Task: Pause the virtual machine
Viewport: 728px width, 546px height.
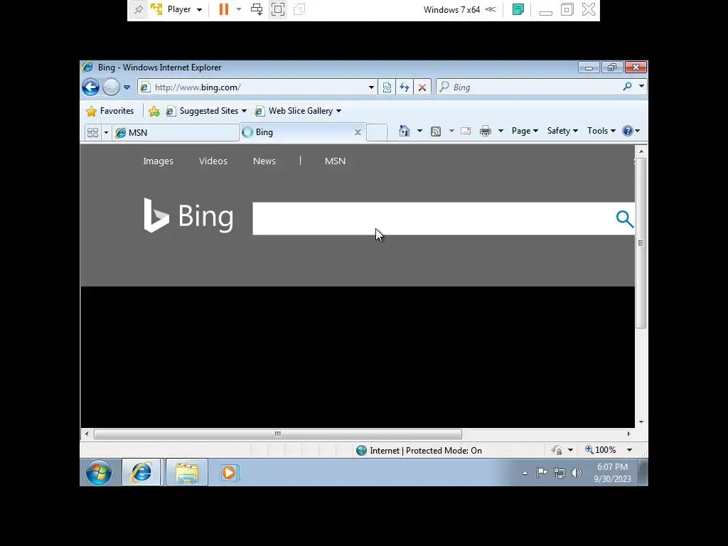Action: coord(224,9)
